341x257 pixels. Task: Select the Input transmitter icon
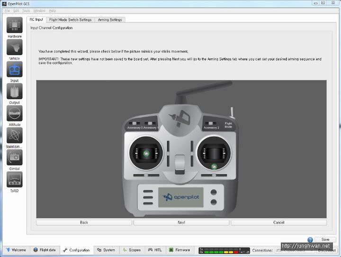click(15, 69)
